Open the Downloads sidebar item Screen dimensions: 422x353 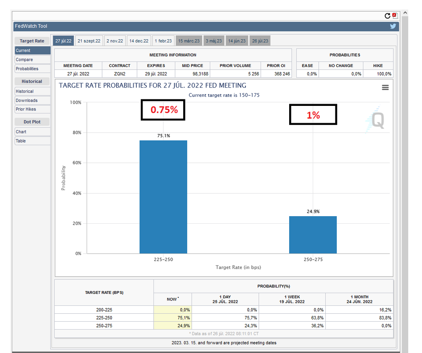(33, 100)
